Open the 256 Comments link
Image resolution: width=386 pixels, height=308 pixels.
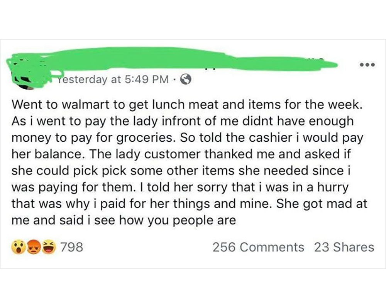click(x=258, y=247)
